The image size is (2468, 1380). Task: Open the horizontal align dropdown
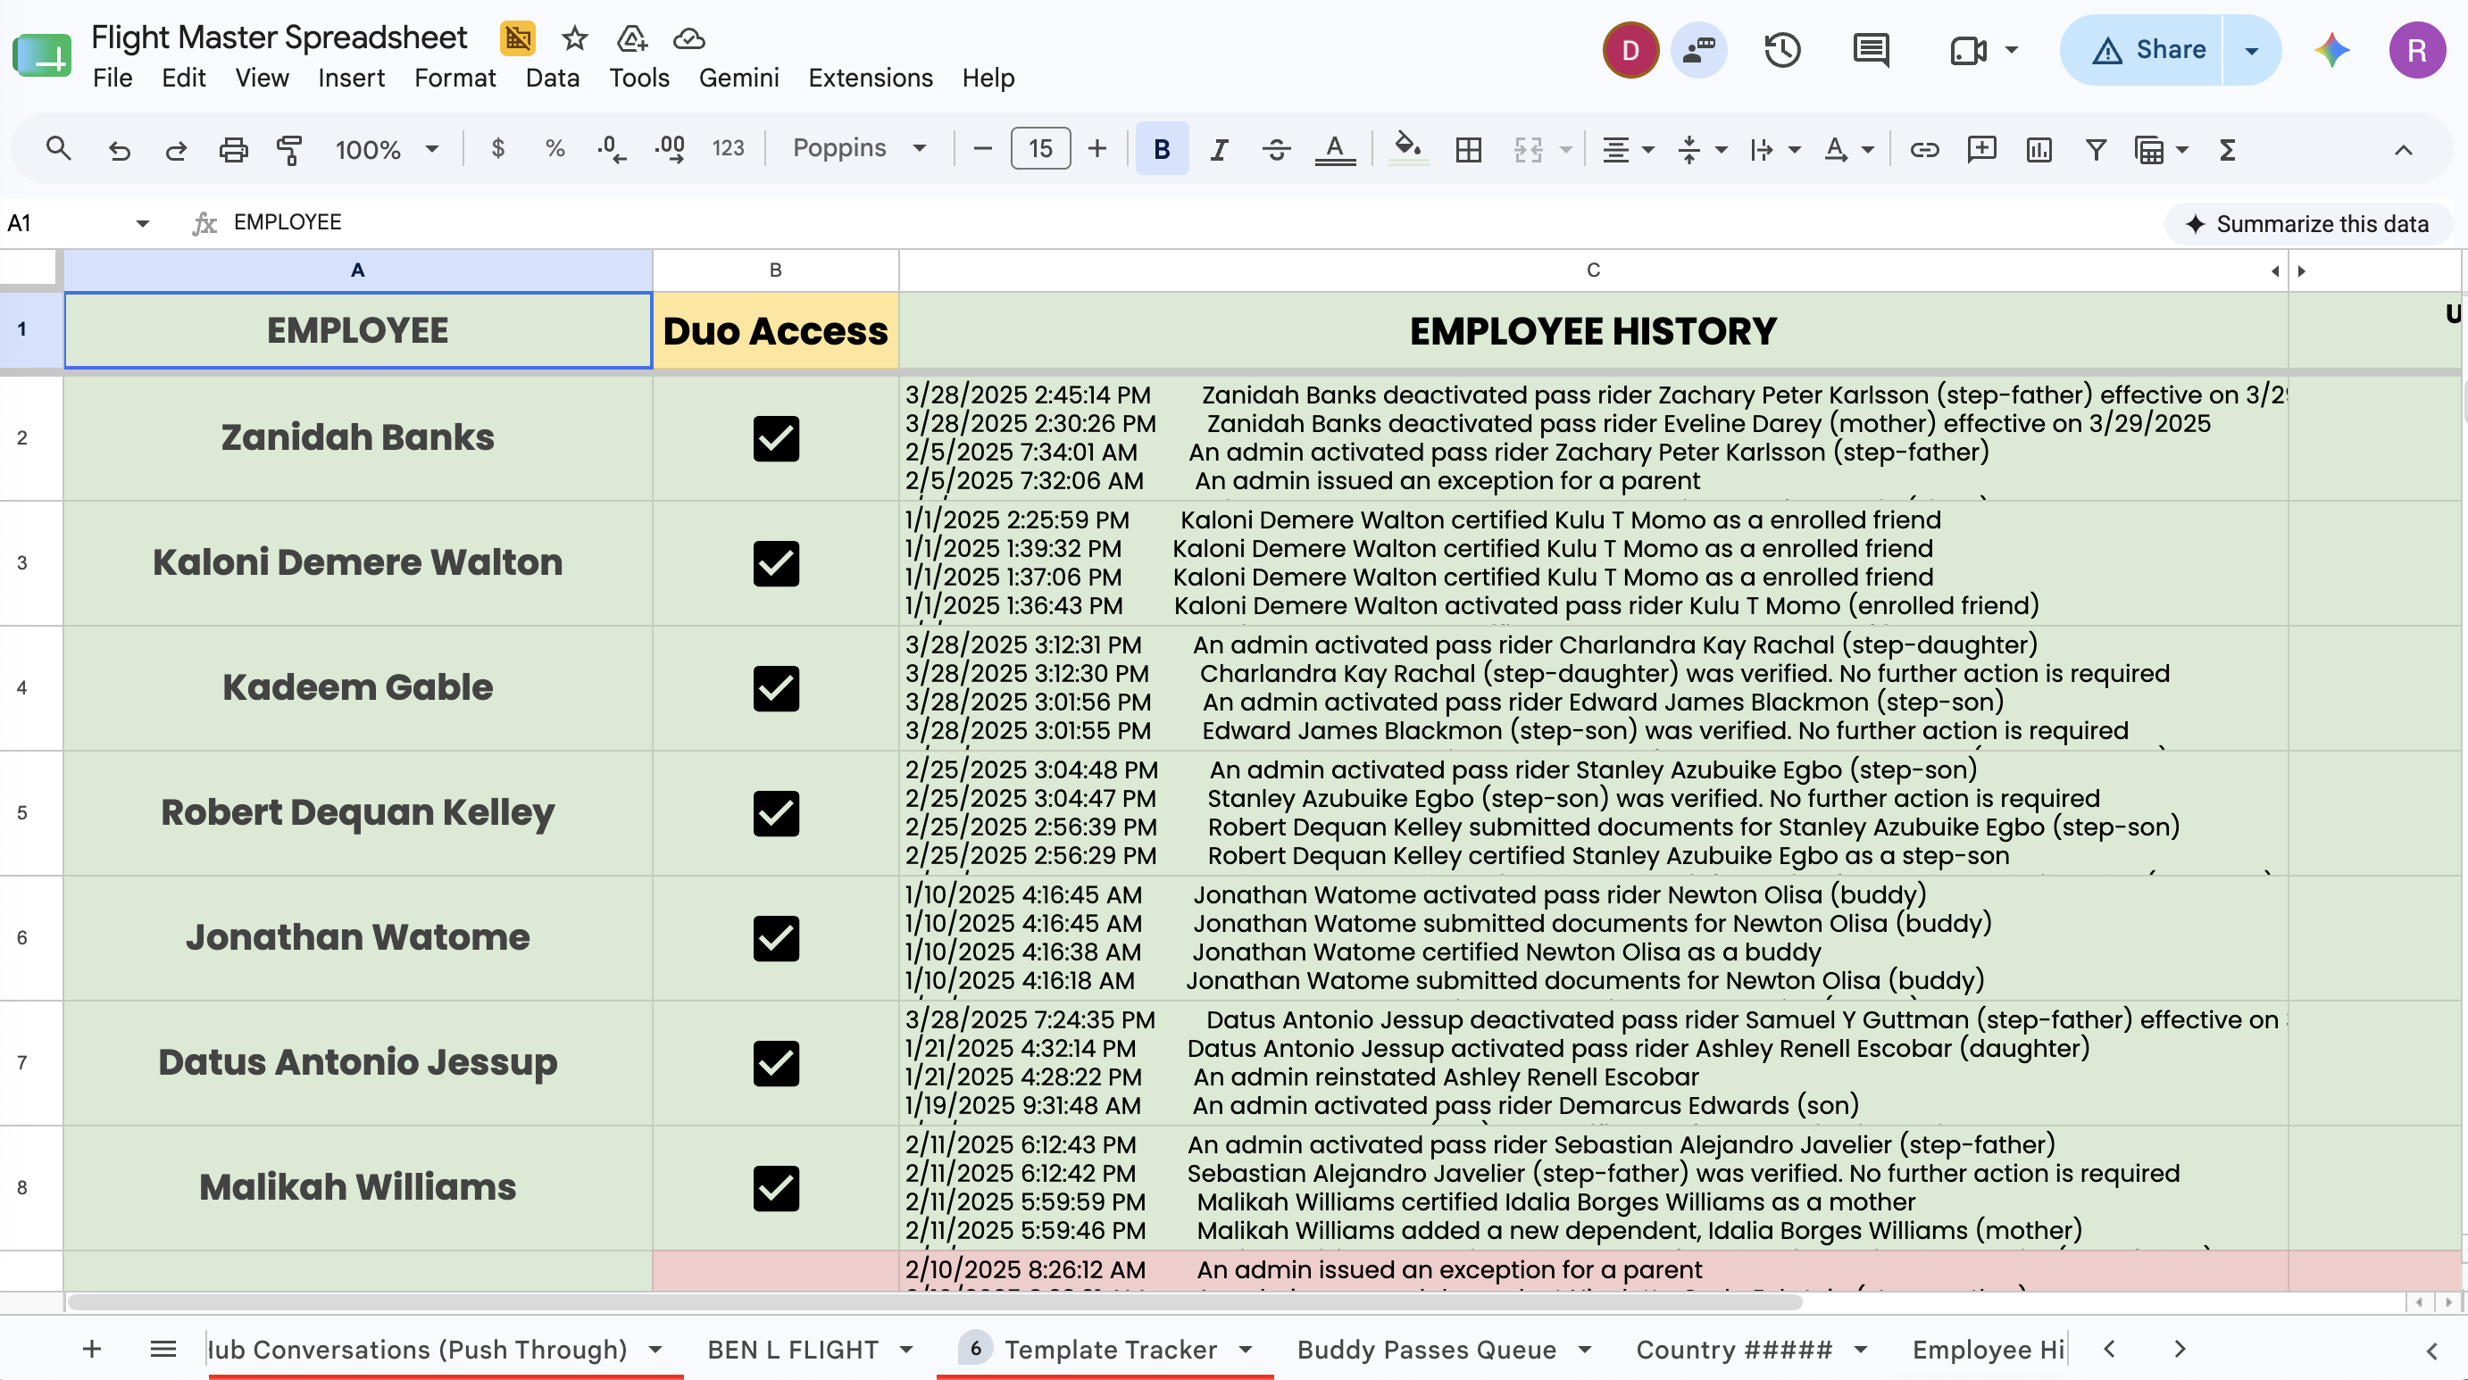(x=1628, y=149)
